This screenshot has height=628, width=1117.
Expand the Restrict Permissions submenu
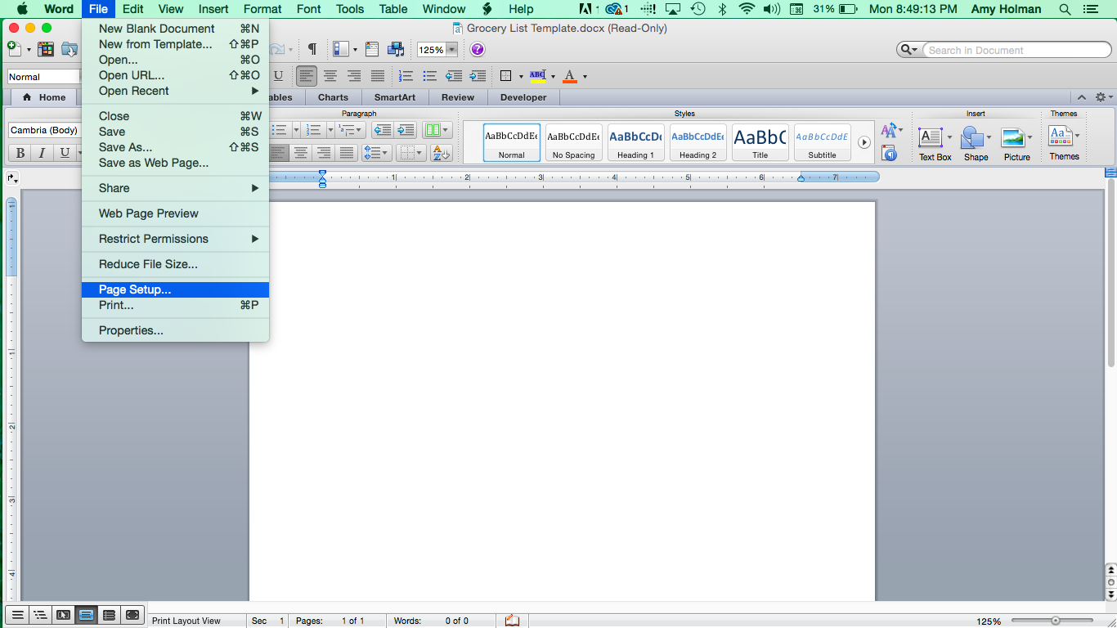pyautogui.click(x=175, y=239)
